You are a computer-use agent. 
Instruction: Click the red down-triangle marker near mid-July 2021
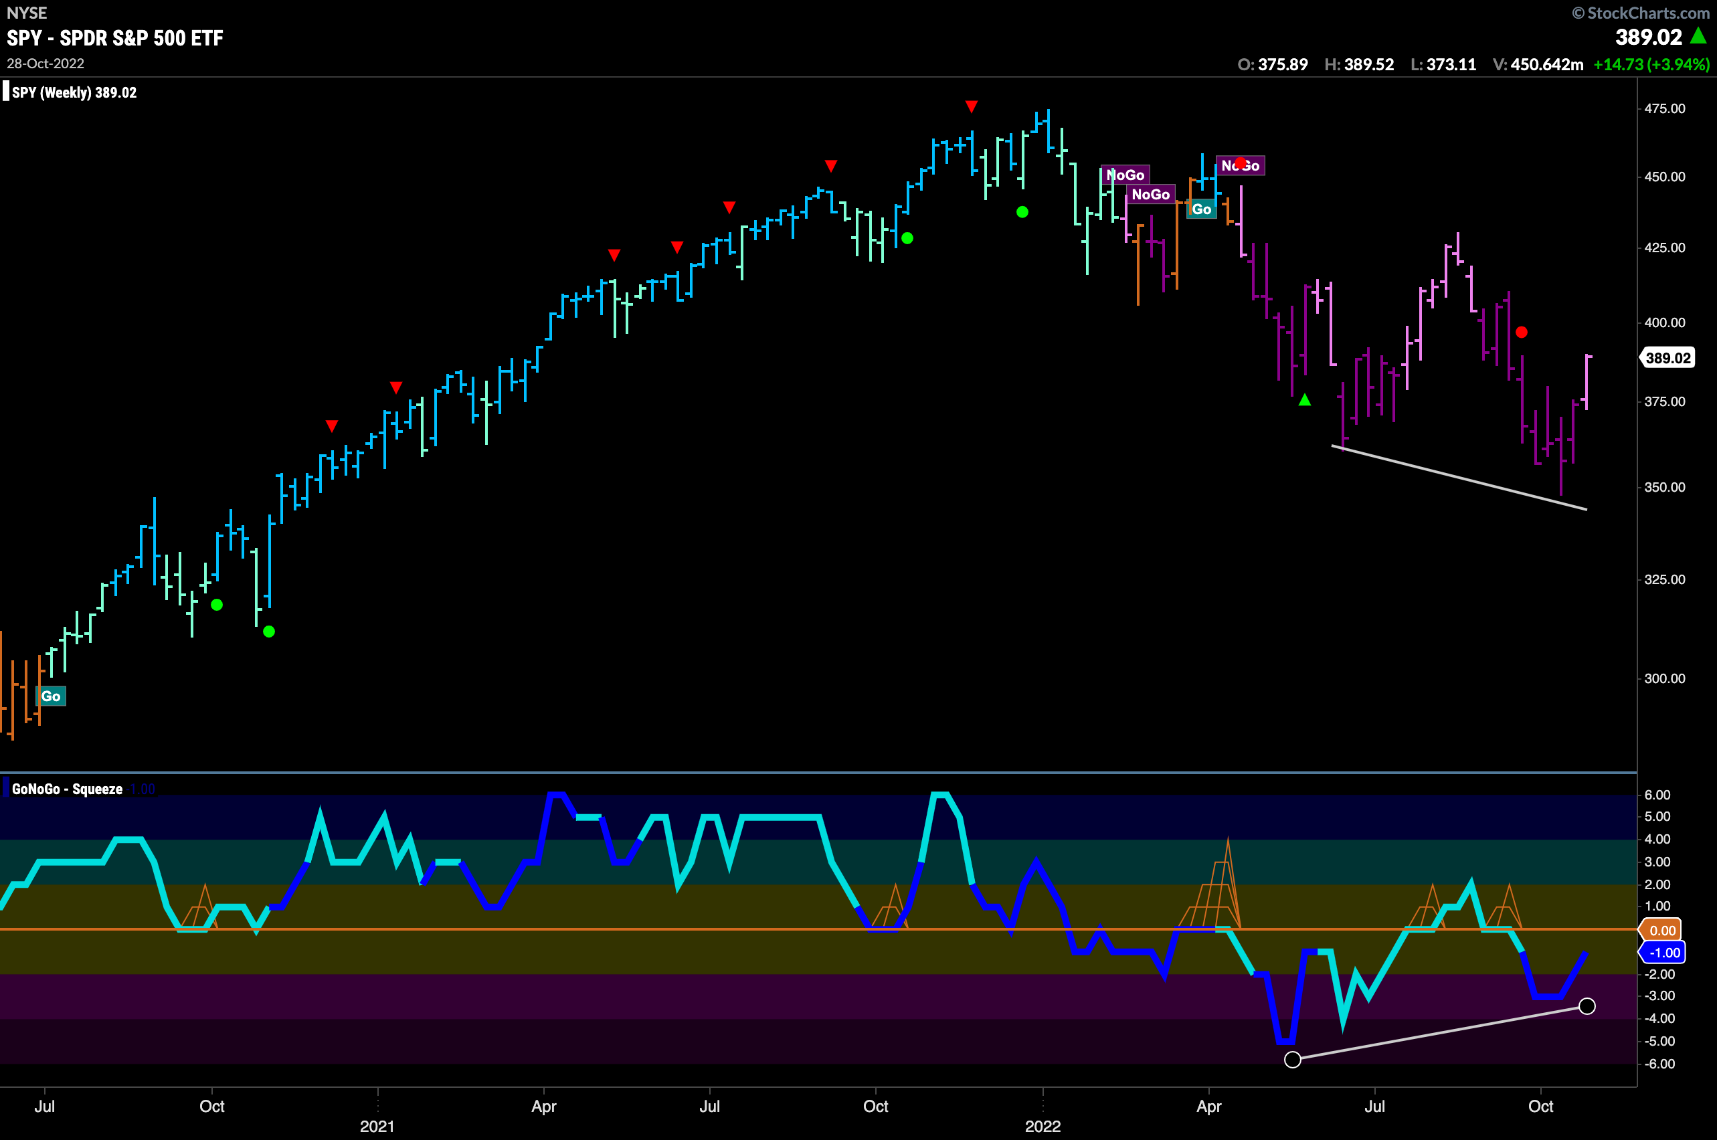729,208
